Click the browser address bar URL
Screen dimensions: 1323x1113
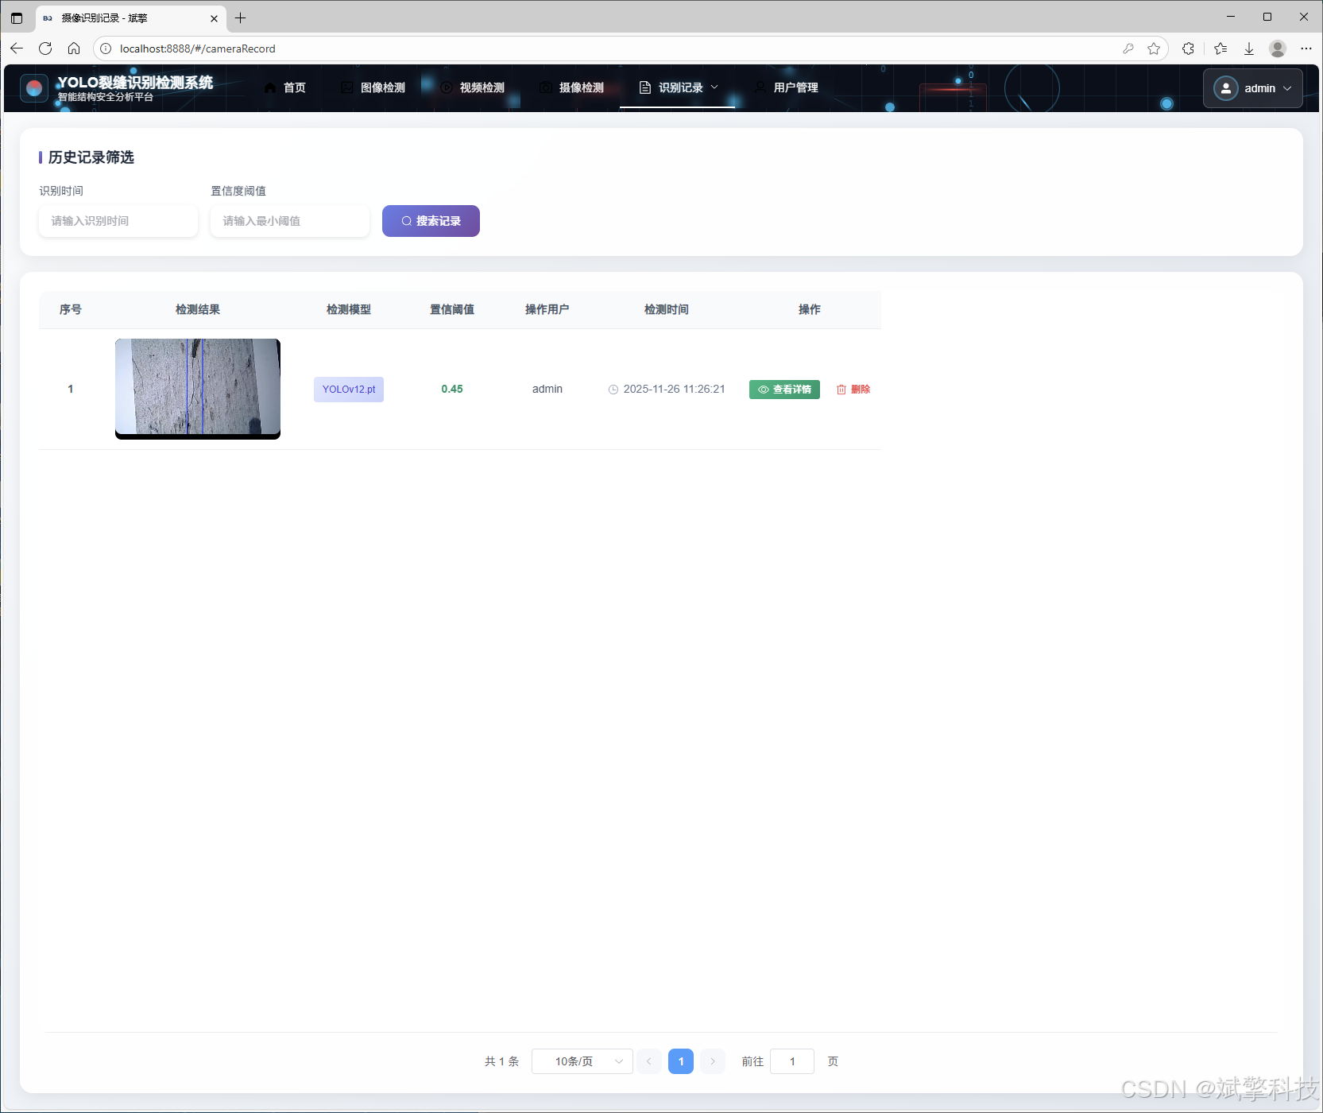pyautogui.click(x=198, y=48)
